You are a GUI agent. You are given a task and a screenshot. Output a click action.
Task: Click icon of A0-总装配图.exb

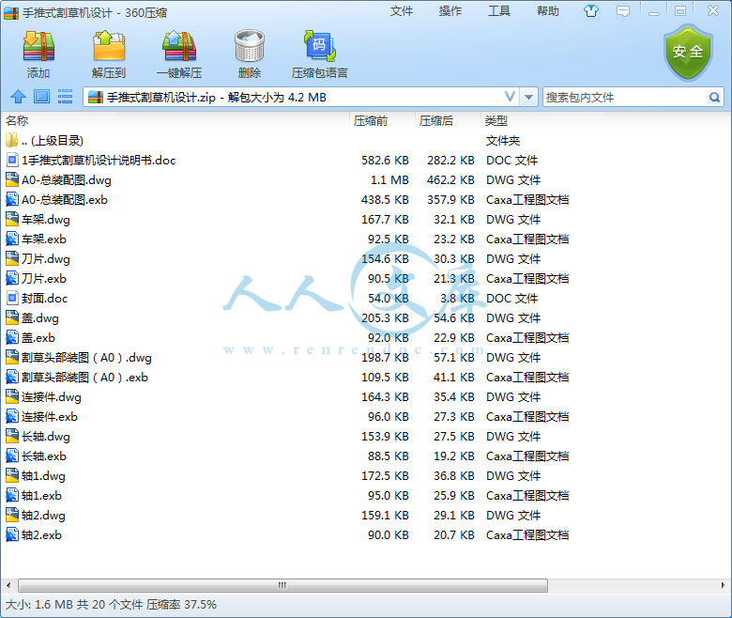11,199
